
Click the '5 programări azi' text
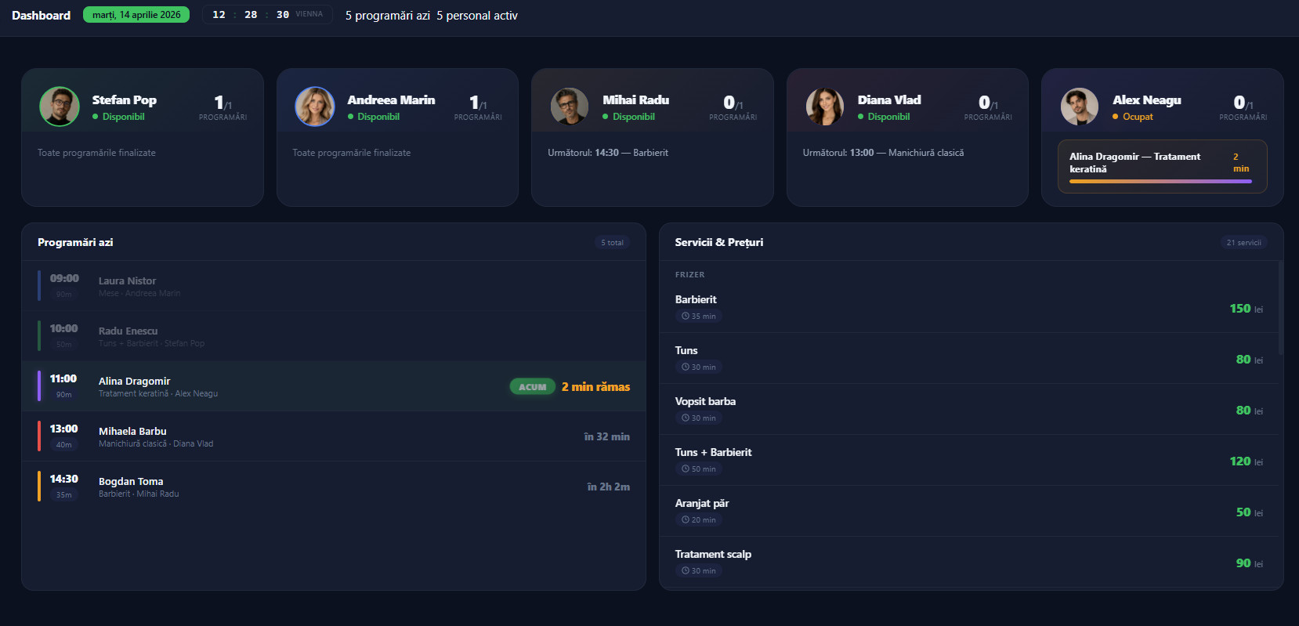coord(388,16)
